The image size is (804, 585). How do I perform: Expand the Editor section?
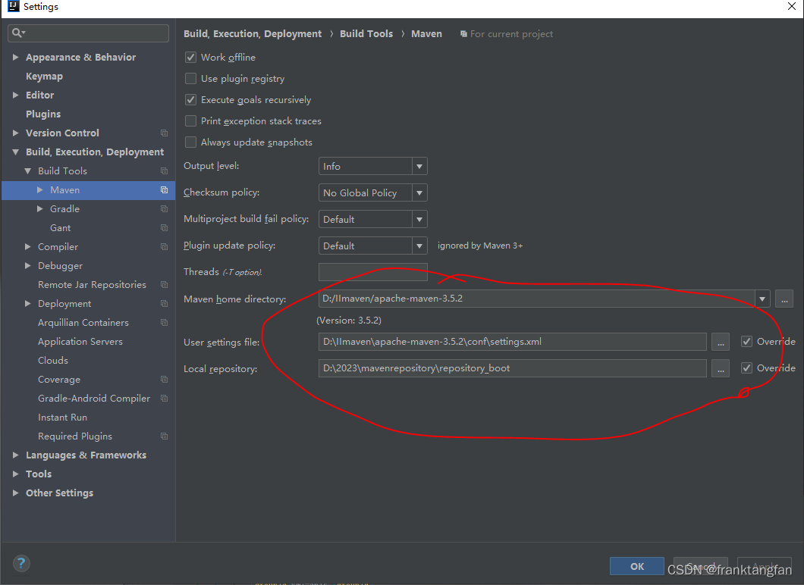tap(15, 95)
